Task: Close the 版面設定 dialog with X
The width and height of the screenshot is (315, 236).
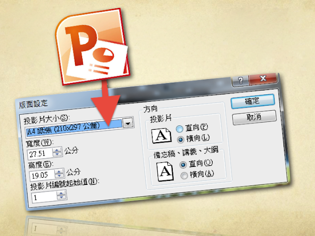Action: pyautogui.click(x=263, y=78)
